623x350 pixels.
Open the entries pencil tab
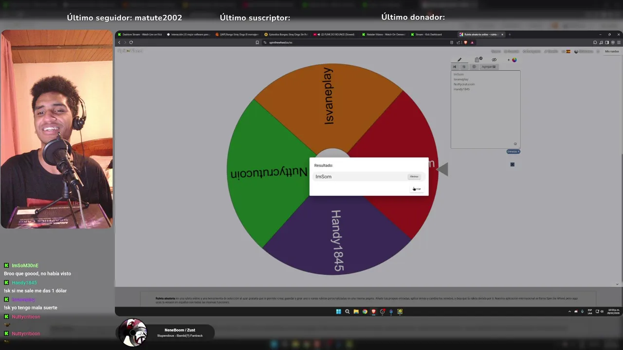(459, 59)
